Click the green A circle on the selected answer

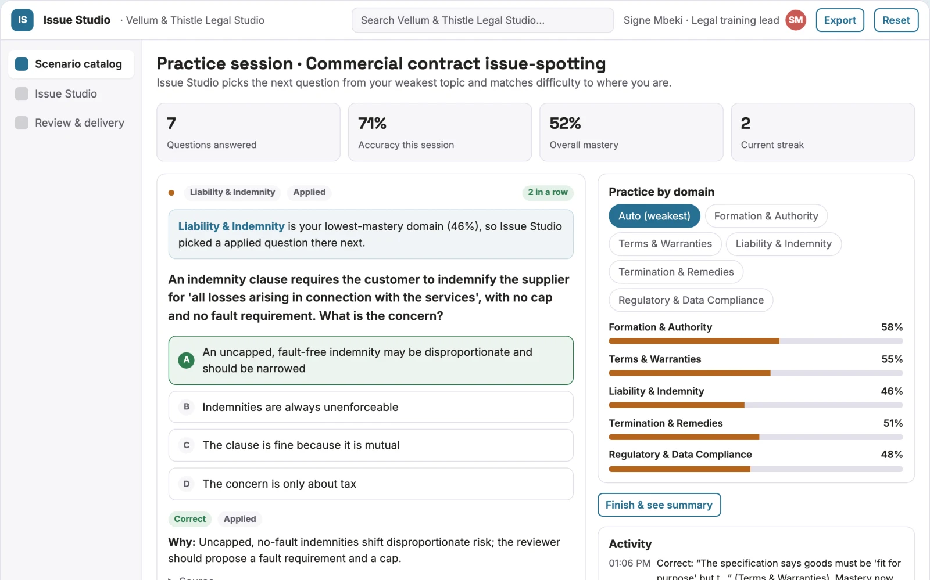pyautogui.click(x=186, y=360)
